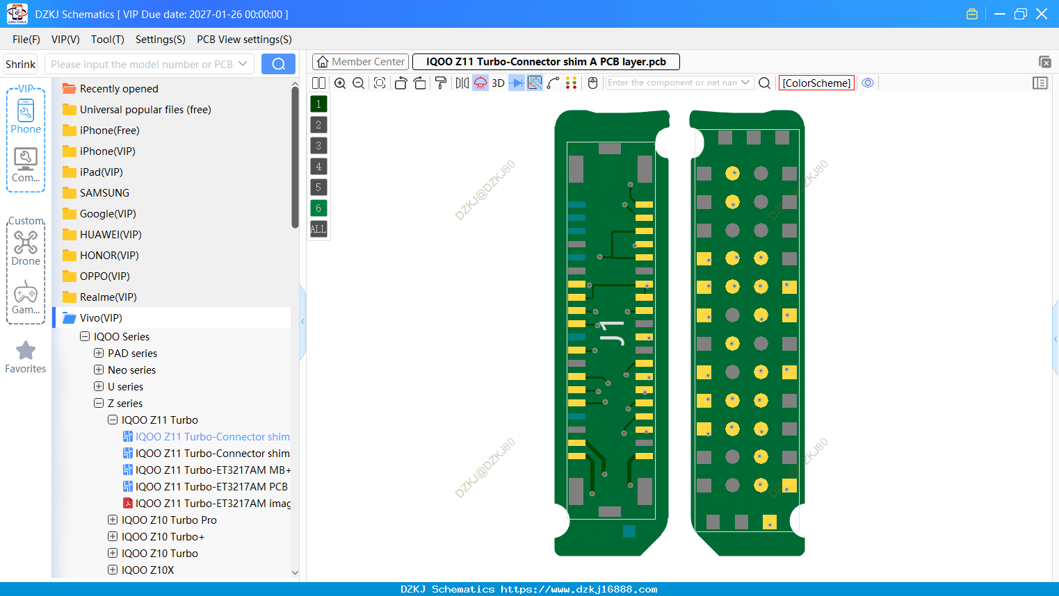Collapse the IQOO Z11 Turbo node
1059x596 pixels.
(113, 420)
